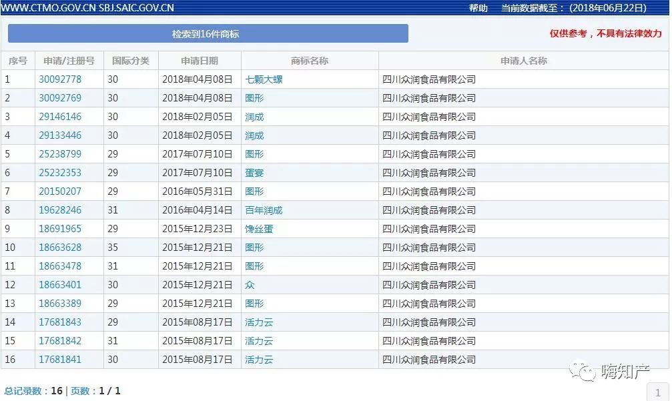672x401 pixels.
Task: Click the 申请日期 column header
Action: click(x=200, y=61)
